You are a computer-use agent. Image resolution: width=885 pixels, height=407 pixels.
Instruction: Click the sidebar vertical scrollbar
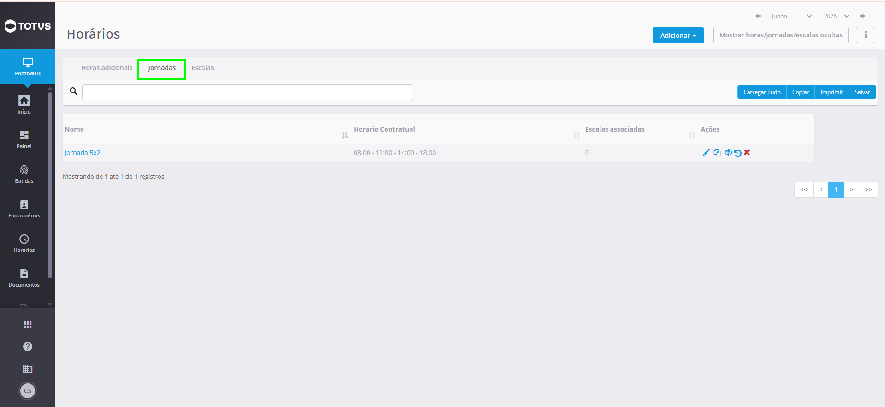(50, 186)
